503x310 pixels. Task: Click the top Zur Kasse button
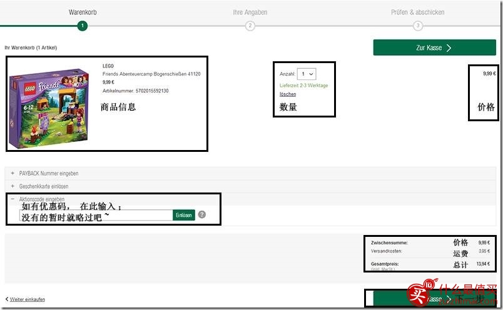coord(434,47)
